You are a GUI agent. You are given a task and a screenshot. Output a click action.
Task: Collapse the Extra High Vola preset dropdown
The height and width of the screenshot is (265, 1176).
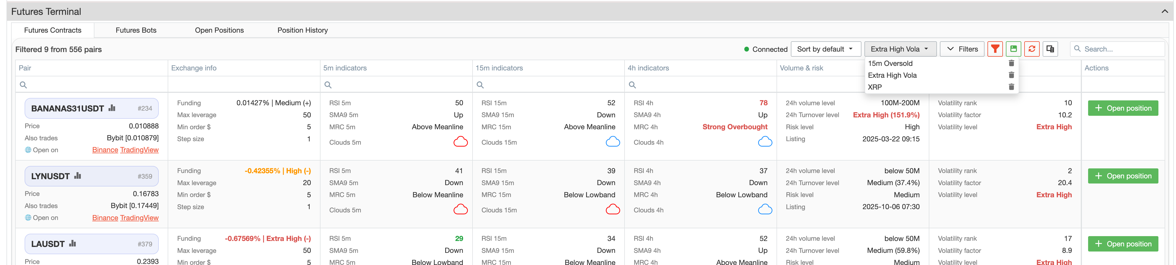point(899,49)
